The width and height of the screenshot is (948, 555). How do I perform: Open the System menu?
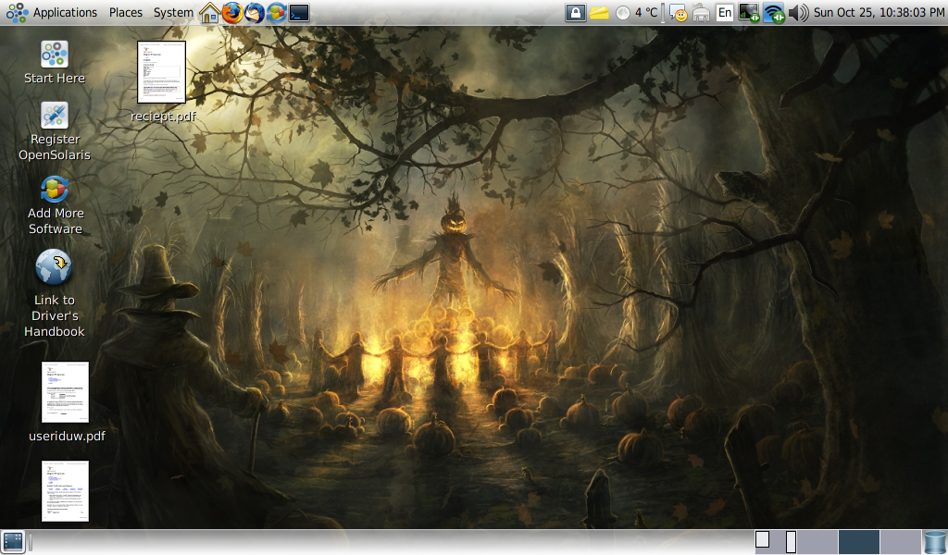point(173,12)
